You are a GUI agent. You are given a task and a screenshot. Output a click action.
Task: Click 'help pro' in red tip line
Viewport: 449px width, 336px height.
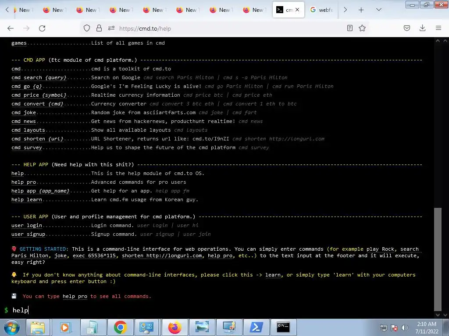[x=75, y=296]
